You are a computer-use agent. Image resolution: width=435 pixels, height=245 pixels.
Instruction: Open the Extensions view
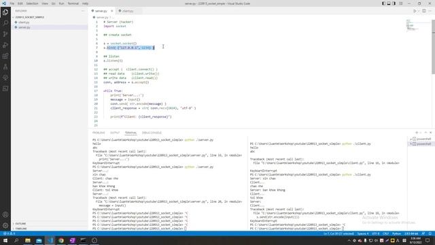point(5,56)
